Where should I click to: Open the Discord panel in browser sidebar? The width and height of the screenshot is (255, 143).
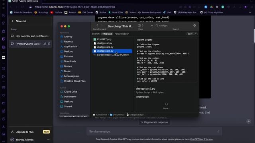click(x=4, y=58)
